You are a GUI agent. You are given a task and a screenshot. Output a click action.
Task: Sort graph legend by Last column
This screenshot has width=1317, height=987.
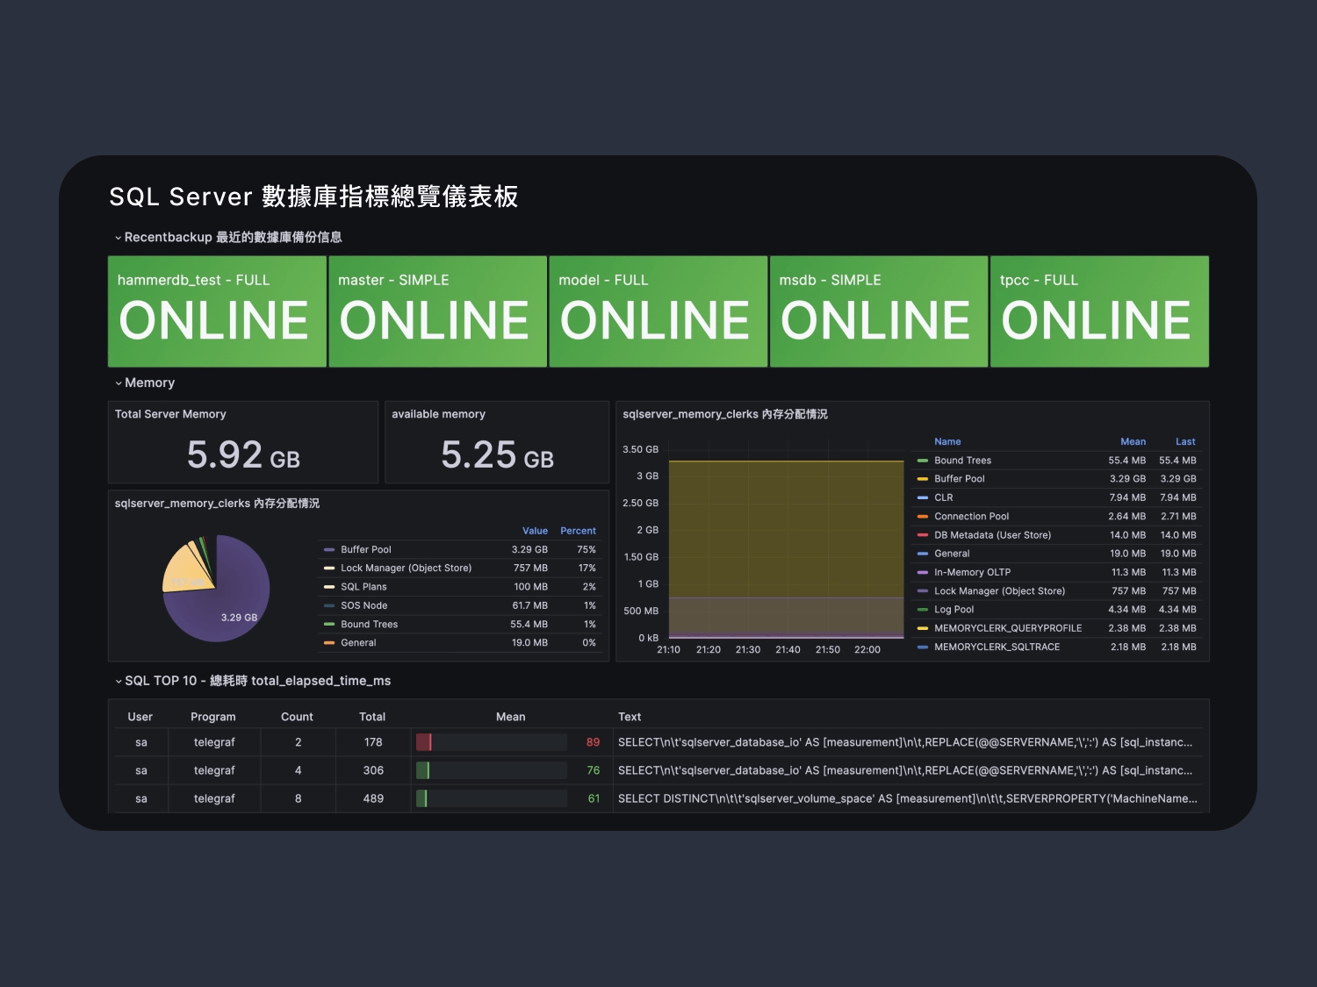click(x=1185, y=442)
